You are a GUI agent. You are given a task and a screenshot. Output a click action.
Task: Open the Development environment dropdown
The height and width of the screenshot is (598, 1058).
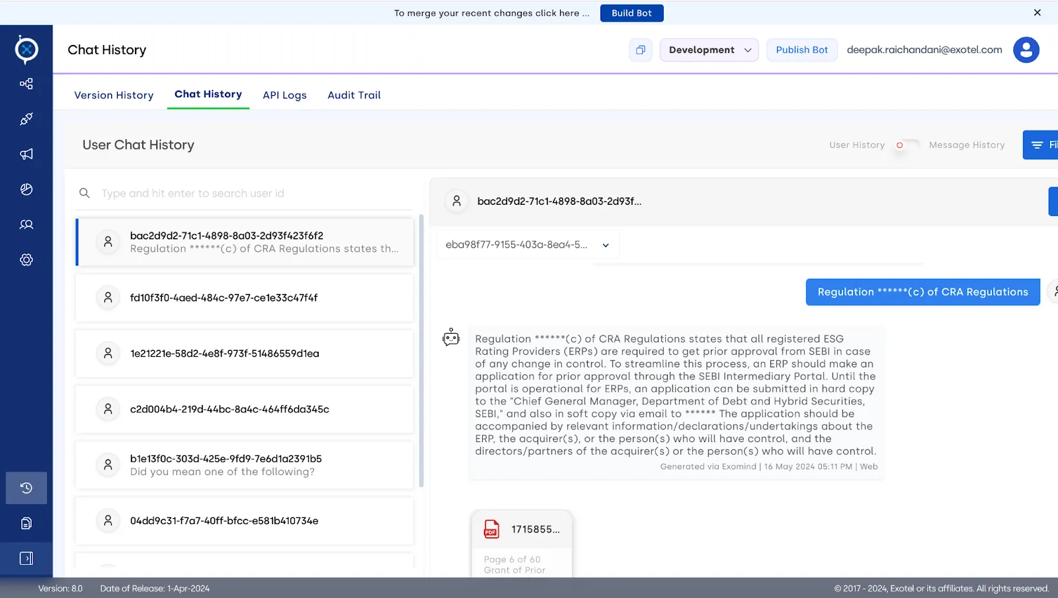pyautogui.click(x=709, y=50)
